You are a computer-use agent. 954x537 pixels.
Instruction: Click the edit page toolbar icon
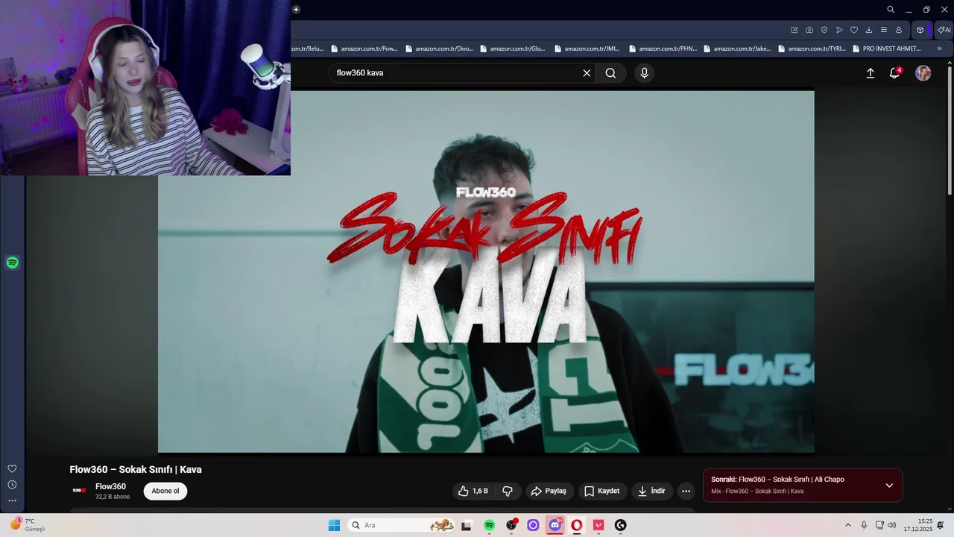pyautogui.click(x=795, y=30)
